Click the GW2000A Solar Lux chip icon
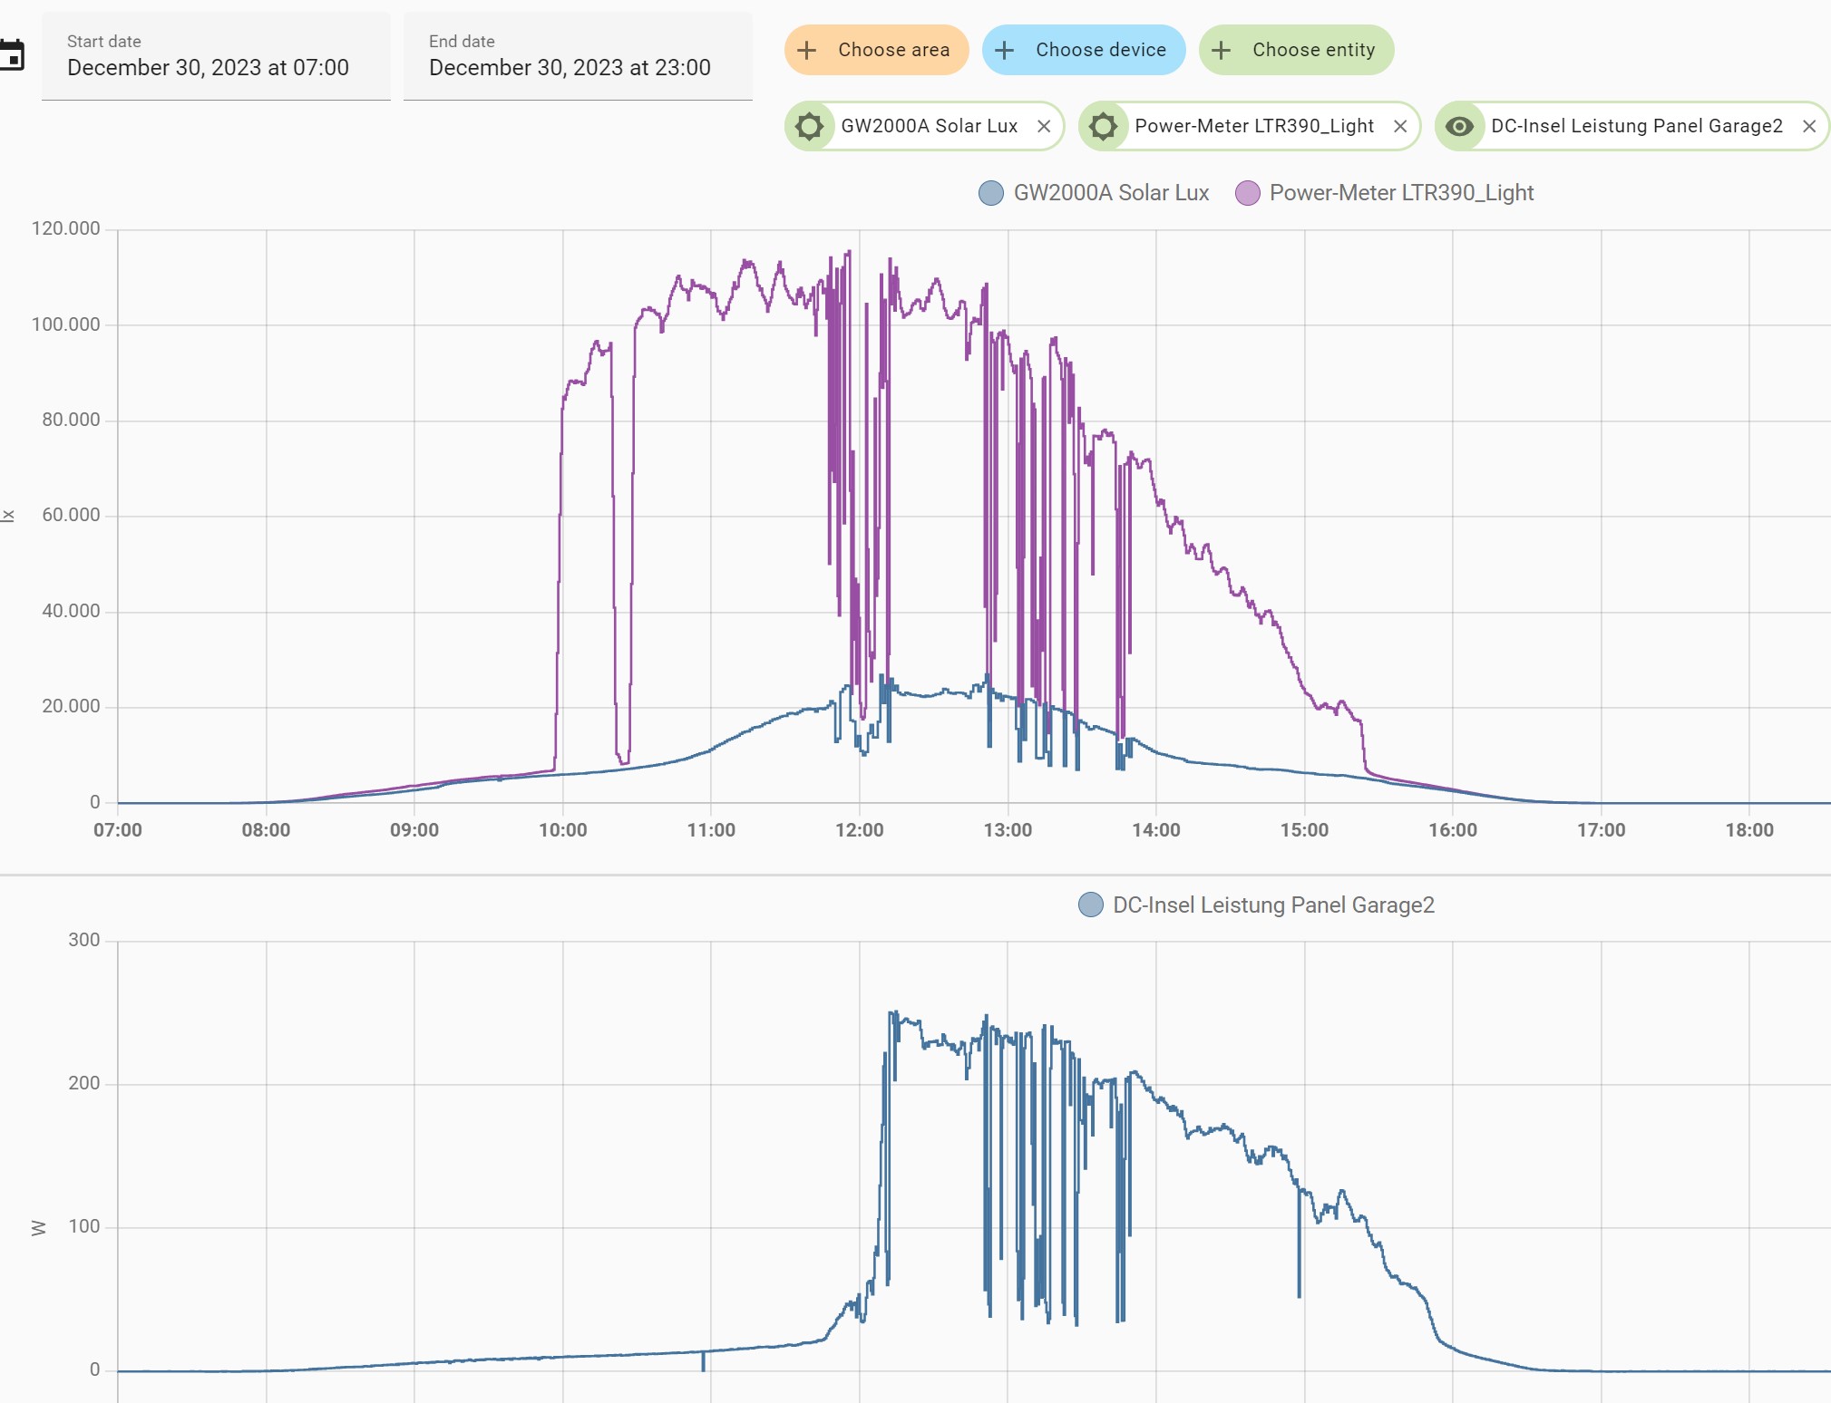The width and height of the screenshot is (1831, 1403). pos(809,126)
